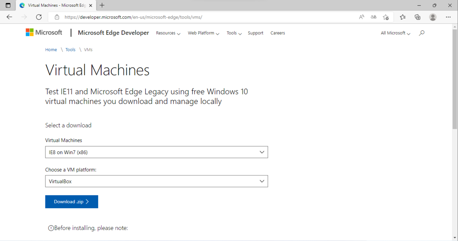Click the VMs breadcrumb text
458x241 pixels.
pyautogui.click(x=88, y=49)
